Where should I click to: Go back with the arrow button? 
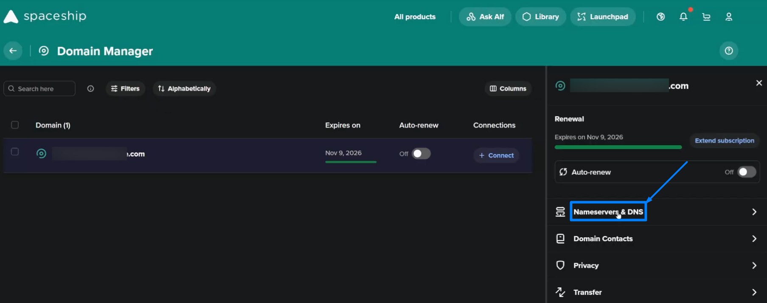point(13,51)
